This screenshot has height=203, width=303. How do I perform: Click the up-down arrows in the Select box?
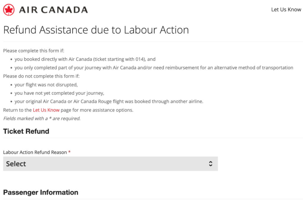211,164
